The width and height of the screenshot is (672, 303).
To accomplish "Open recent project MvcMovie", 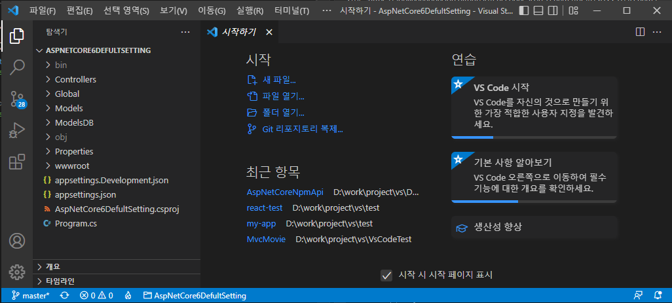I will click(x=266, y=240).
